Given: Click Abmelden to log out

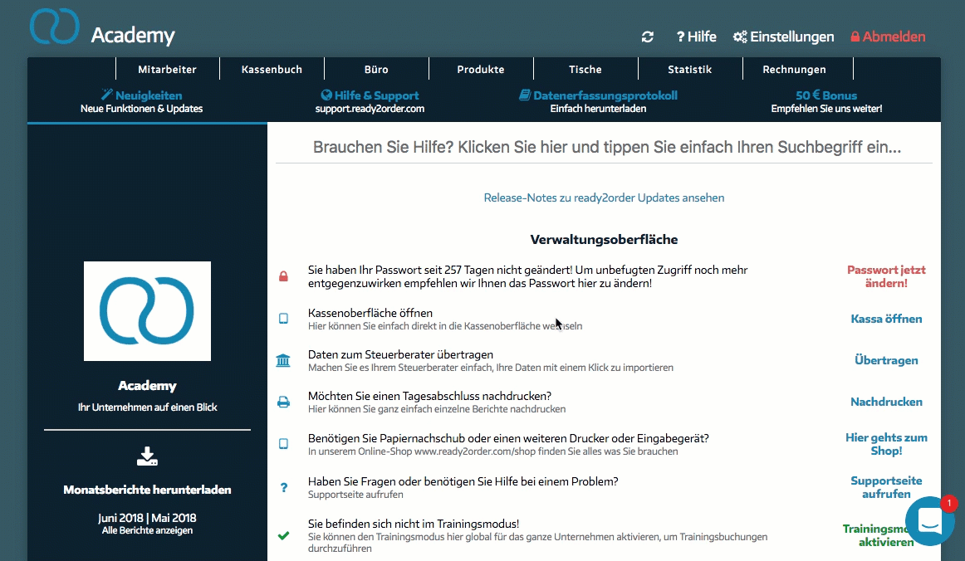Looking at the screenshot, I should (x=888, y=37).
